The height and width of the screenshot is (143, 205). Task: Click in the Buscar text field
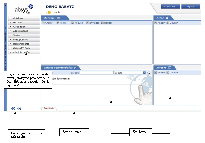(97, 73)
